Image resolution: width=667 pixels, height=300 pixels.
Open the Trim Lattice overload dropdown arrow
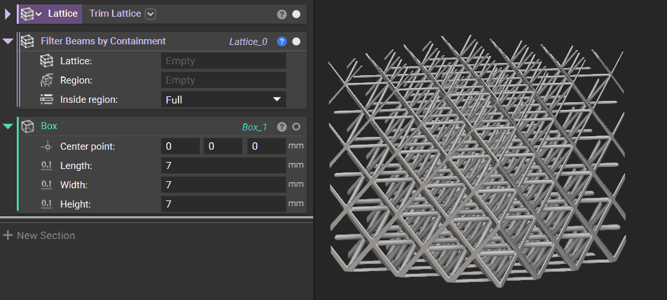tap(150, 13)
